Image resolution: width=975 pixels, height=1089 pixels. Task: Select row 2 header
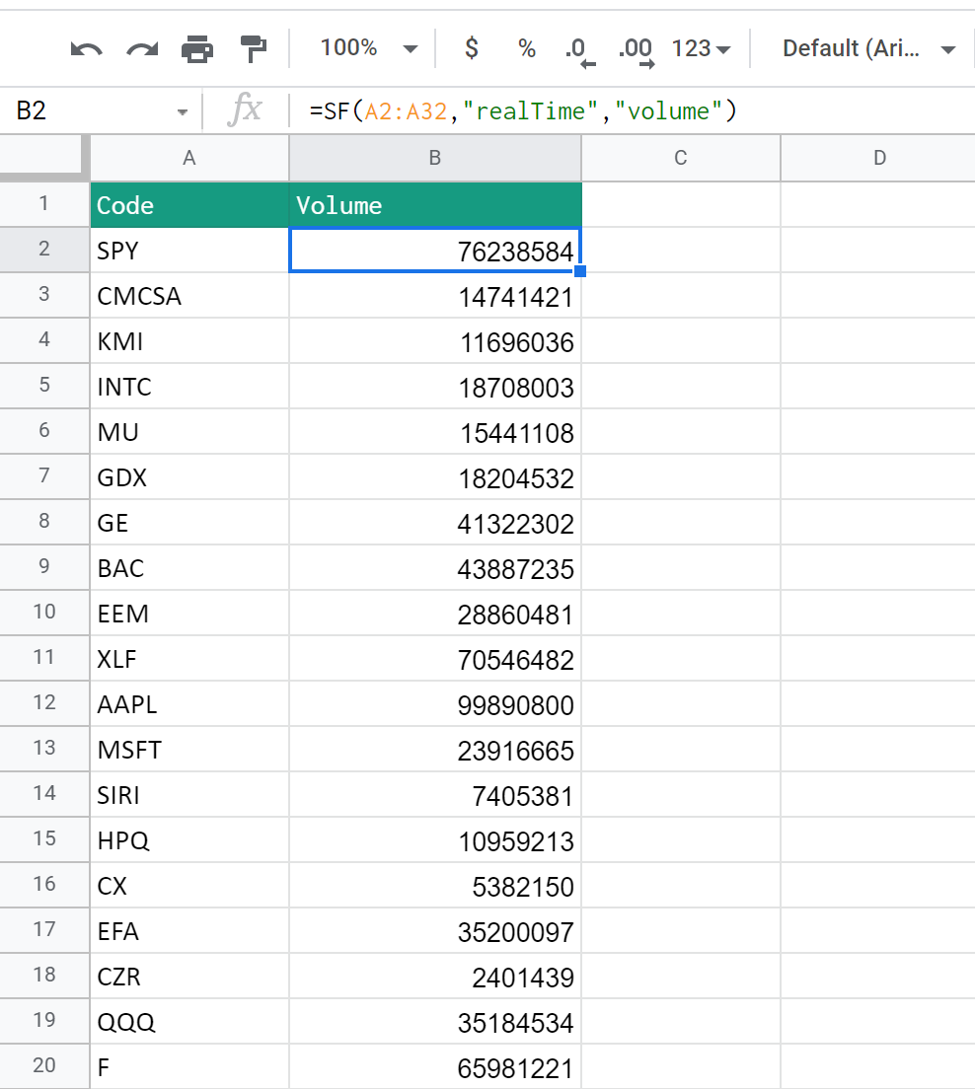(43, 250)
